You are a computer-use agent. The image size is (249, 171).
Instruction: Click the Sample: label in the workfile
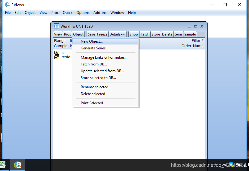61,46
